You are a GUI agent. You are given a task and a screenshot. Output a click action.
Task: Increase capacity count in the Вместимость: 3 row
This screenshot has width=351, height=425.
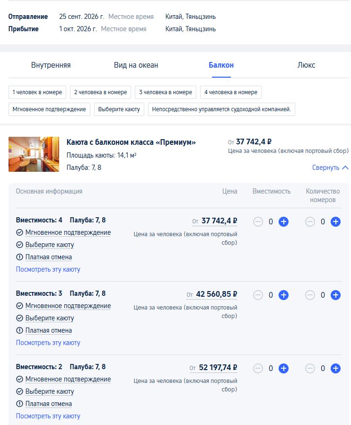[x=283, y=295]
